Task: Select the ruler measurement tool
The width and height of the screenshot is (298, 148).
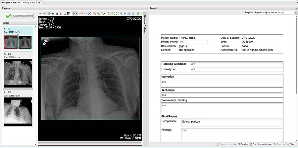Action: pos(80,14)
